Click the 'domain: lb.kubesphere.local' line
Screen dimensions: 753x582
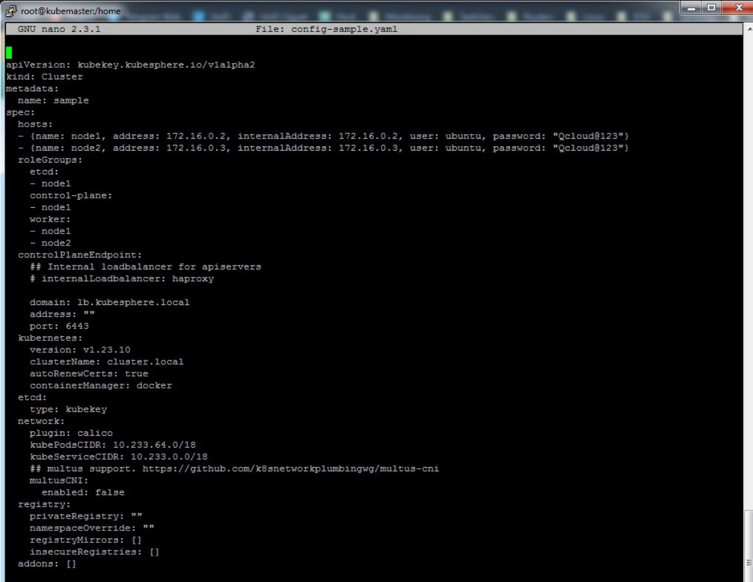[x=109, y=303]
